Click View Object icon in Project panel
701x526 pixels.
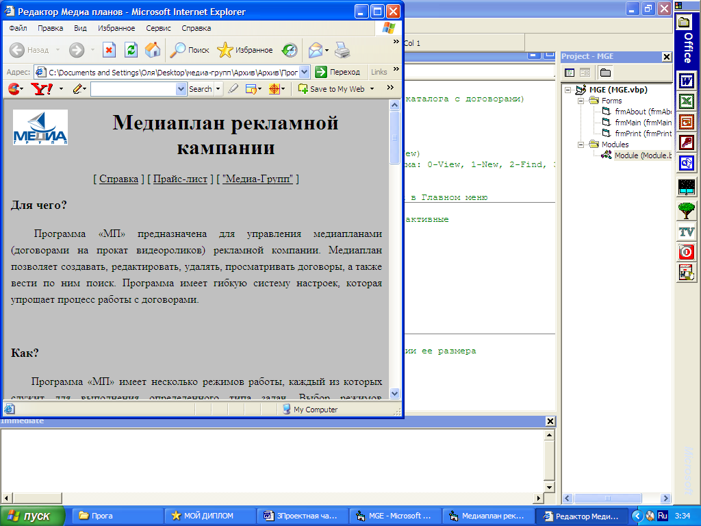(585, 73)
